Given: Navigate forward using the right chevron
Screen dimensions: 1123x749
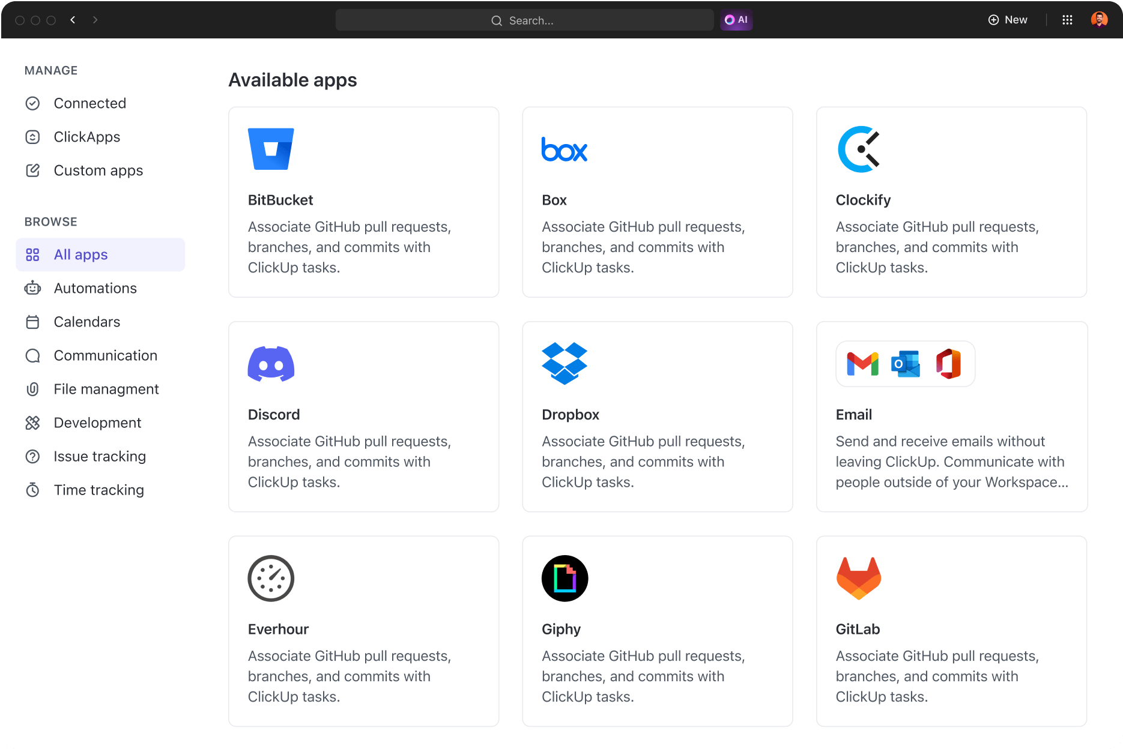Looking at the screenshot, I should tap(95, 19).
